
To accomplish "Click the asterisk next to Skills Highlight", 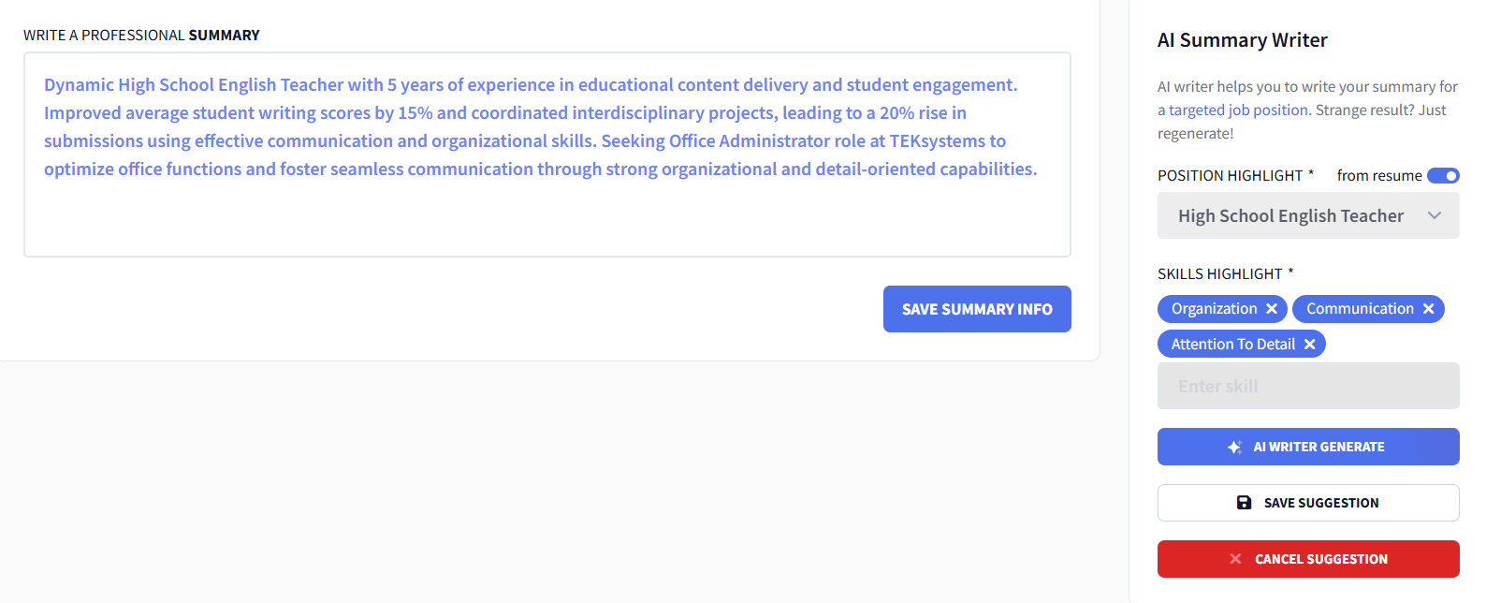I will pos(1290,270).
